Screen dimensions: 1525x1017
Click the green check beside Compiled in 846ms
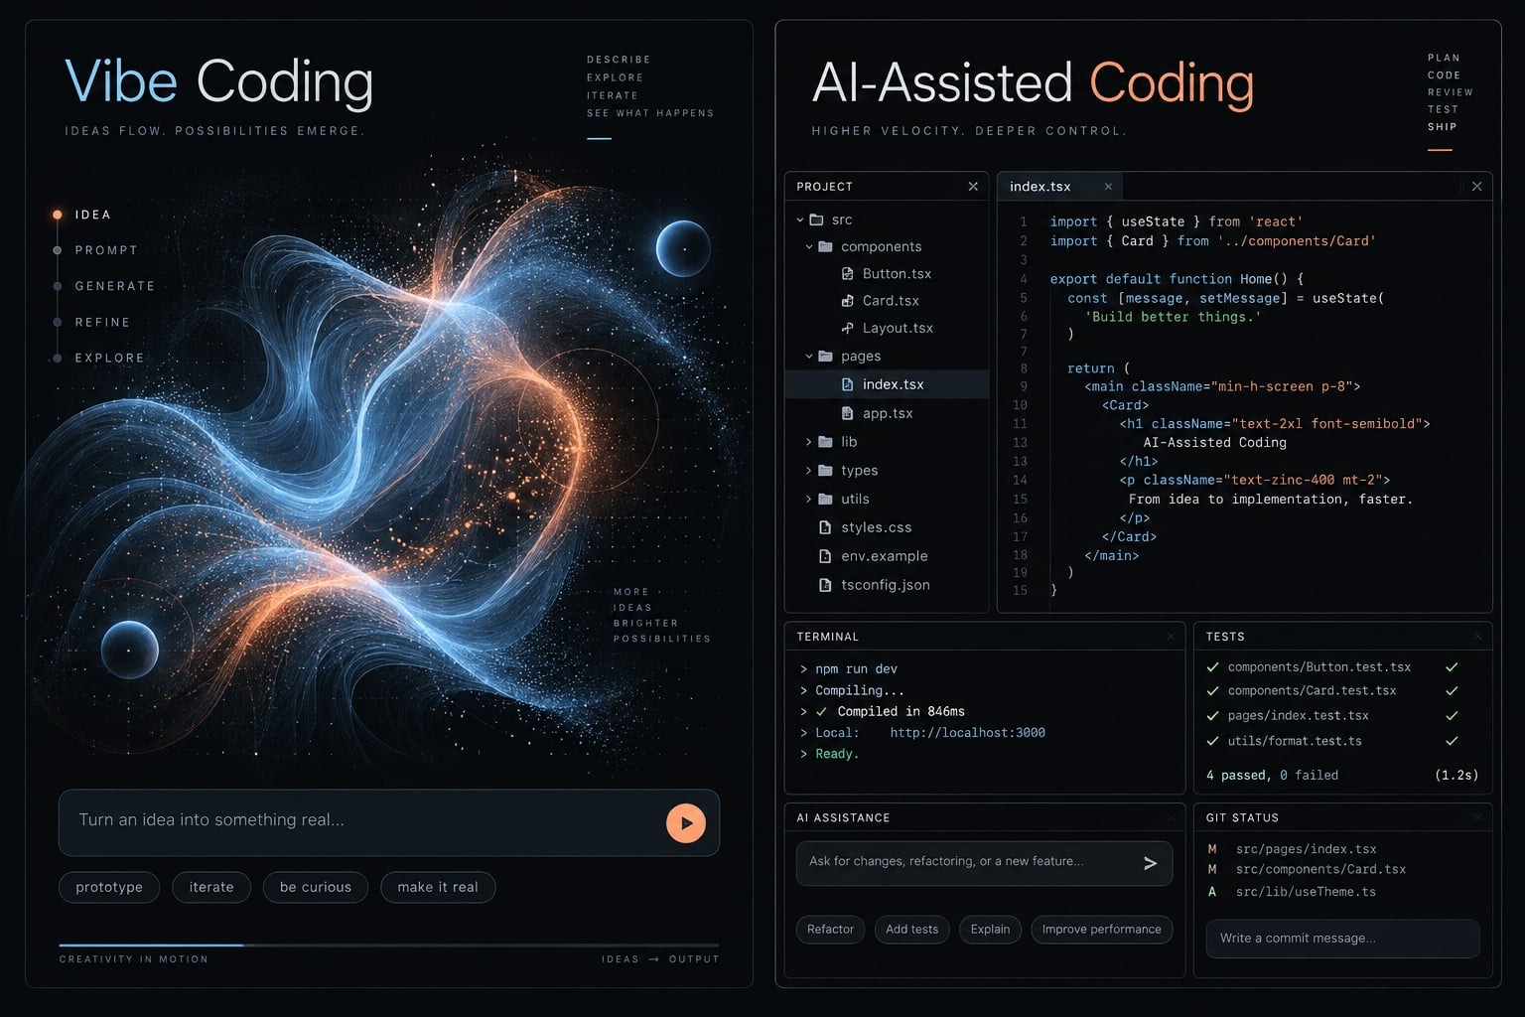[x=821, y=711]
